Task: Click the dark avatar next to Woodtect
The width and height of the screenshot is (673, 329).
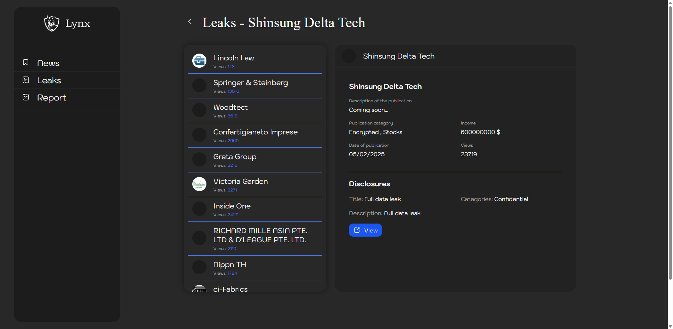Action: pos(199,110)
